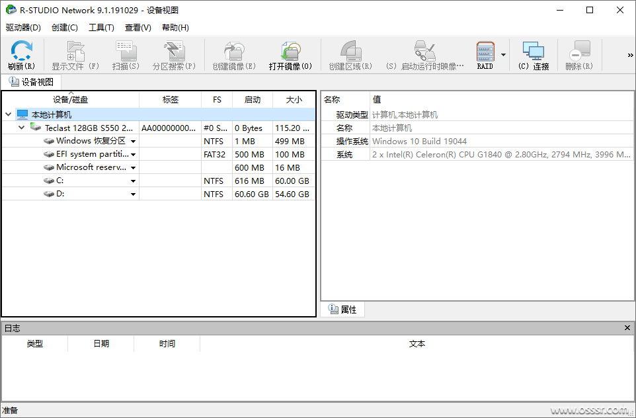Image resolution: width=636 pixels, height=418 pixels.
Task: Select the C: partition row
Action: click(159, 181)
